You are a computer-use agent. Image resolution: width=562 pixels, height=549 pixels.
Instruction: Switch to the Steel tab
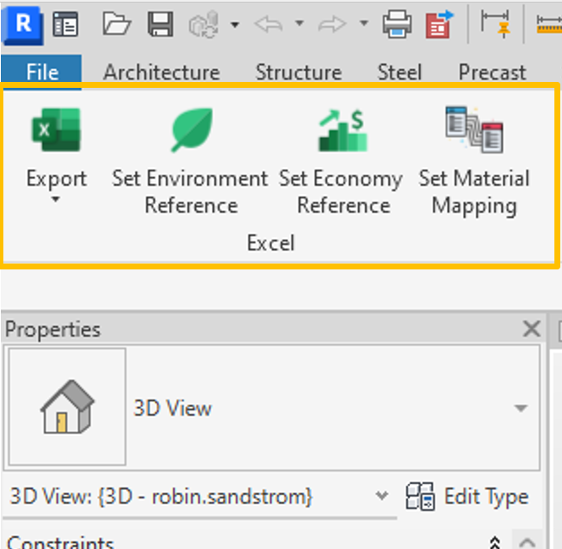click(x=400, y=73)
